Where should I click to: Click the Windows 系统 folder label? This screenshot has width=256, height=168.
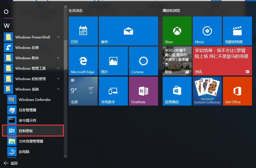27,89
